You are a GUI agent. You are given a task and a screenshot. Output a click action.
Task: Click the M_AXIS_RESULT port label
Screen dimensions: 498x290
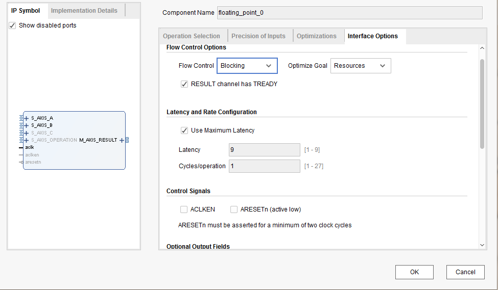(98, 140)
